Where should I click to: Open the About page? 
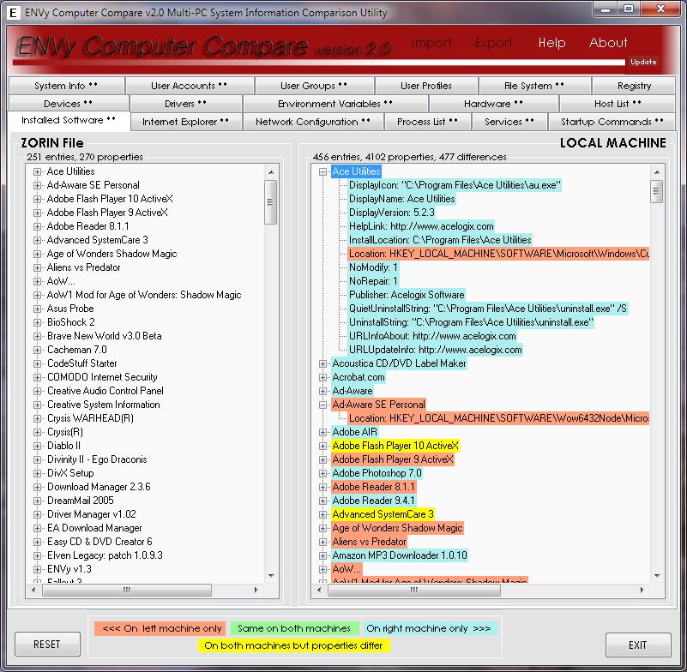pyautogui.click(x=608, y=43)
